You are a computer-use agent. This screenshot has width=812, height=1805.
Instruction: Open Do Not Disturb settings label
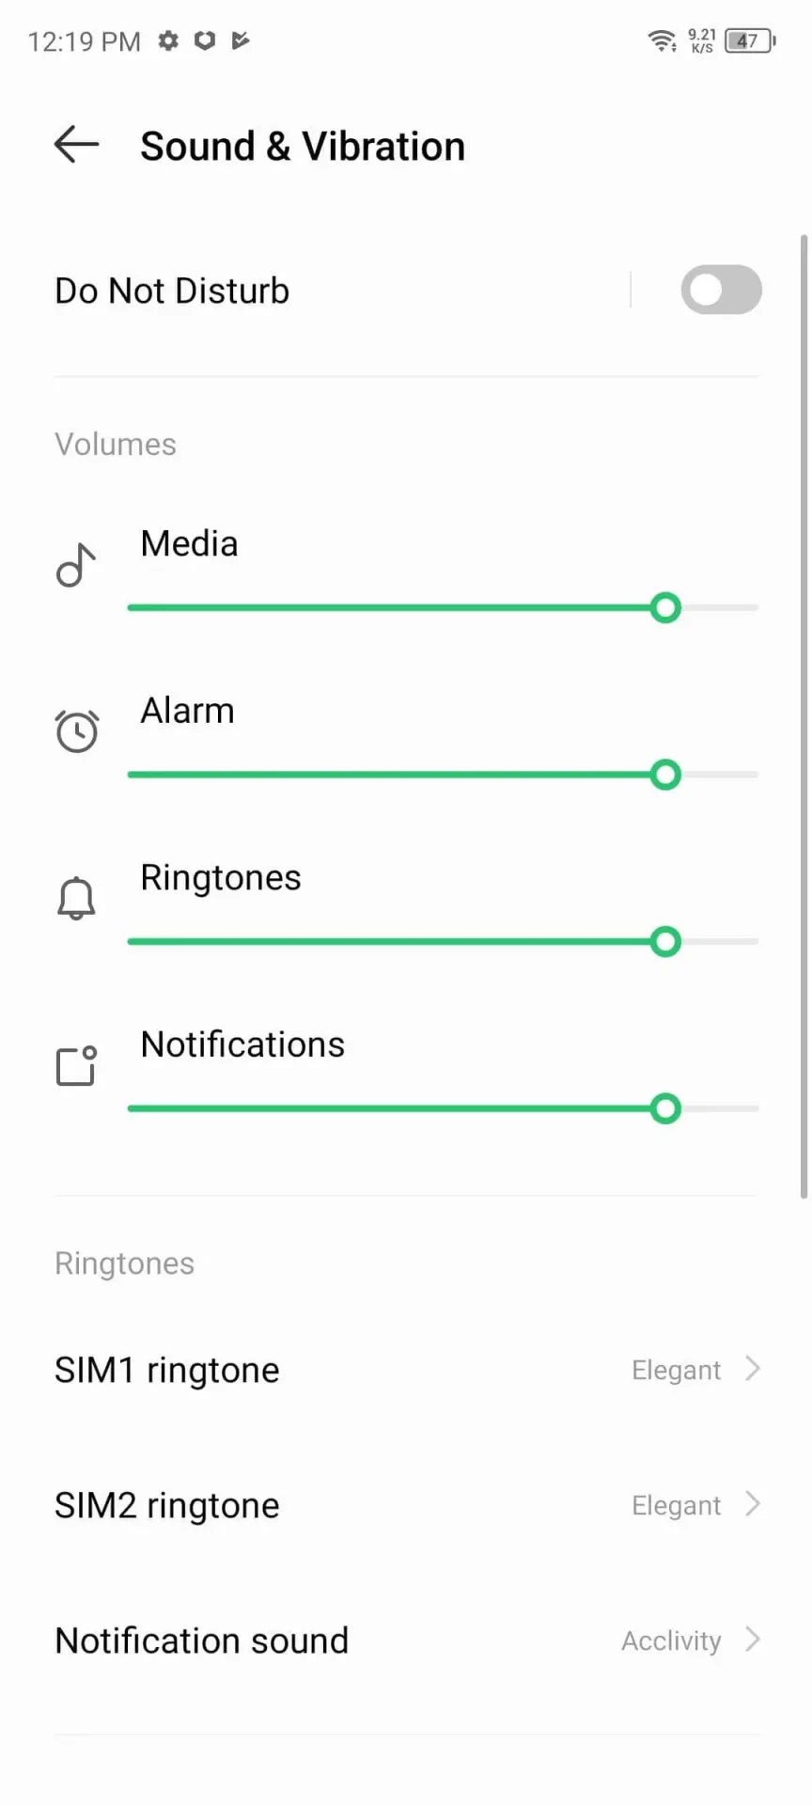[172, 290]
